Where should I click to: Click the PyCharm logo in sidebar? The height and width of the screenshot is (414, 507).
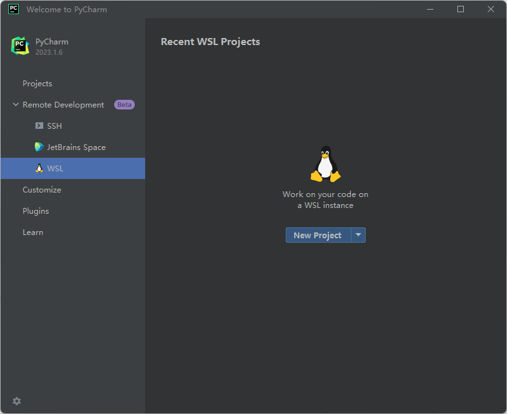[x=20, y=46]
